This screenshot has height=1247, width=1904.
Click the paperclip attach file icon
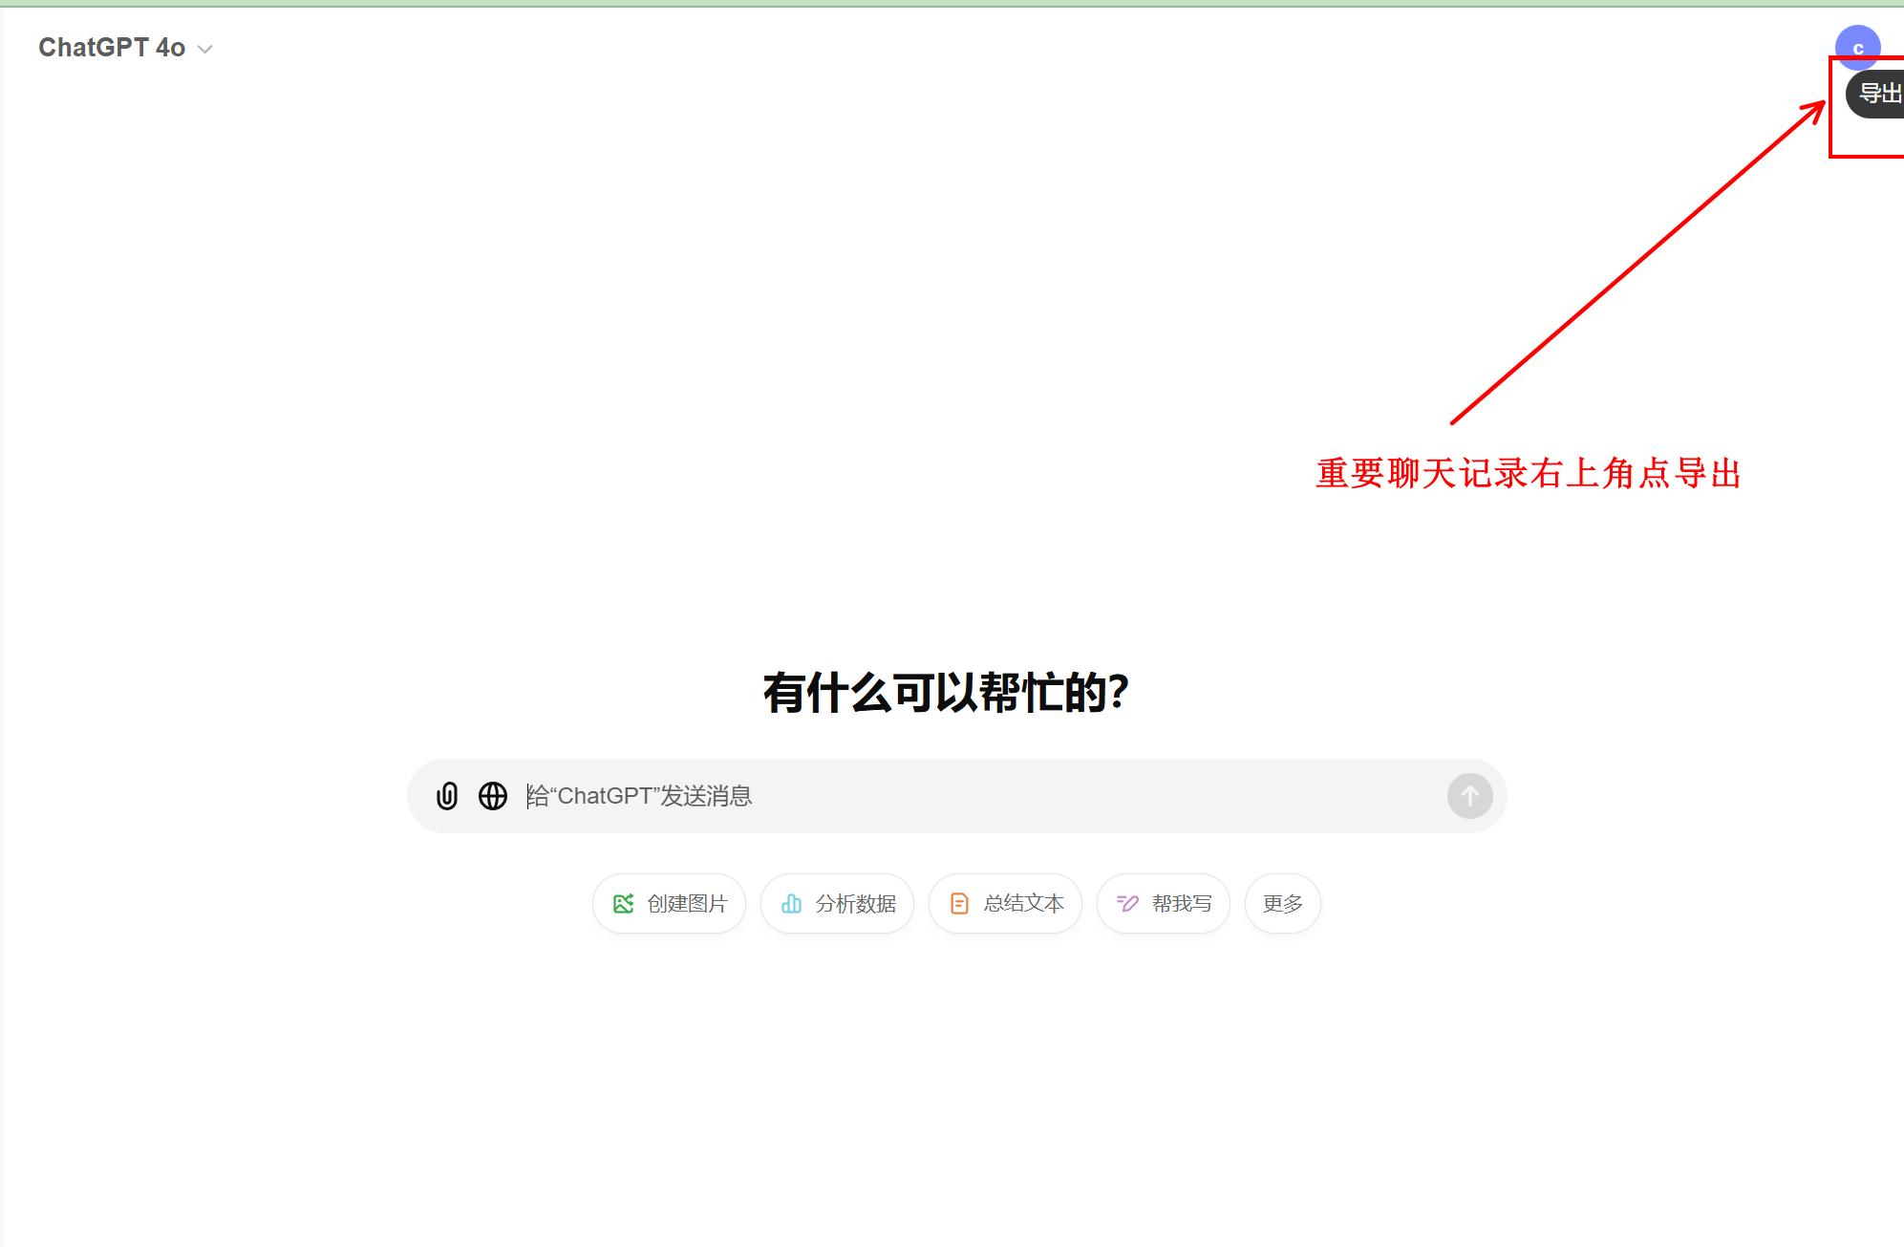click(x=447, y=796)
